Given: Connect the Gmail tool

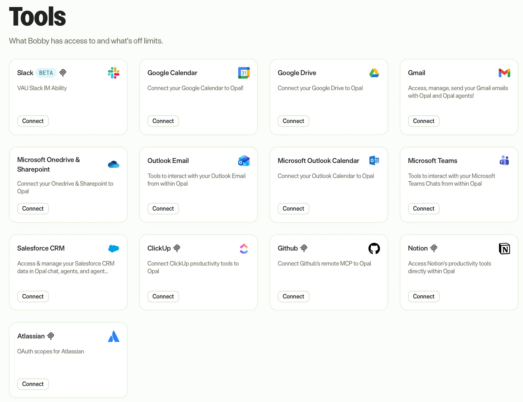Looking at the screenshot, I should click(x=424, y=121).
